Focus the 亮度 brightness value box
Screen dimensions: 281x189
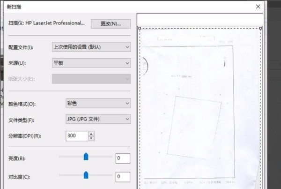pos(122,159)
